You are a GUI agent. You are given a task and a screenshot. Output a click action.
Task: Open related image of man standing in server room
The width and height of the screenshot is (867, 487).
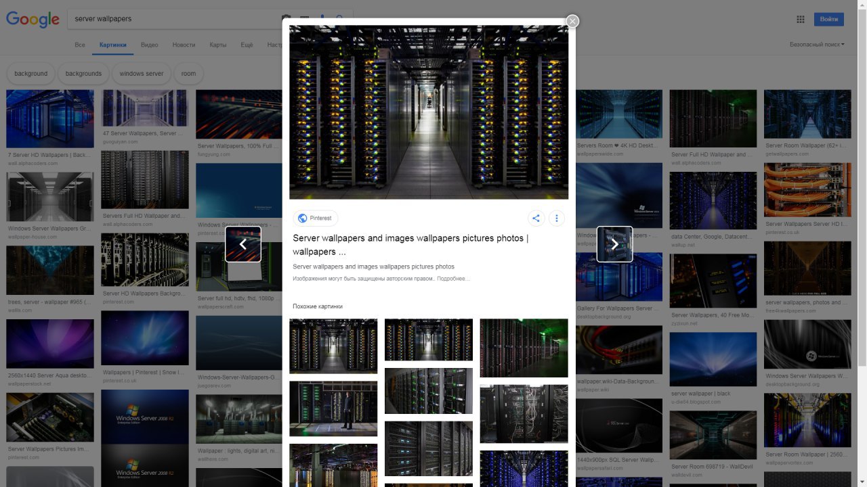point(333,409)
